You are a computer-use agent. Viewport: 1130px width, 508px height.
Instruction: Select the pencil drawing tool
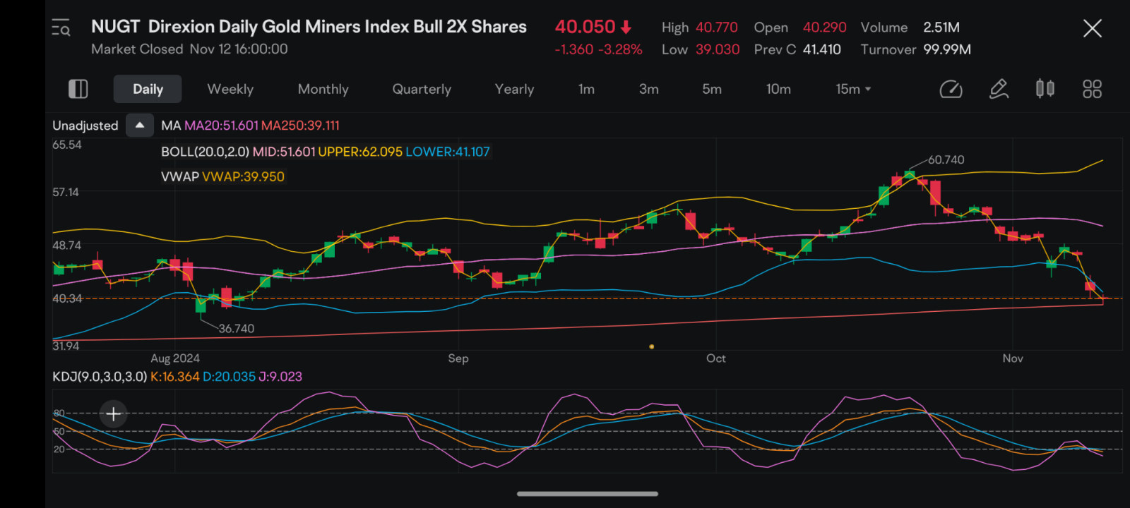(x=999, y=89)
